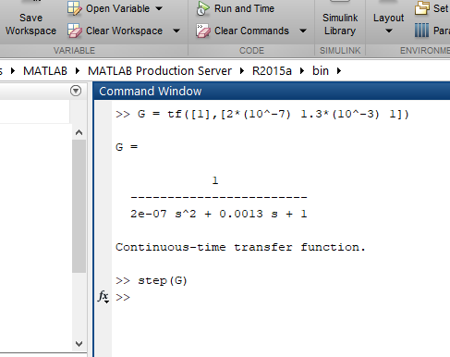The image size is (450, 357).
Task: Click the CODE section label
Action: coord(251,50)
